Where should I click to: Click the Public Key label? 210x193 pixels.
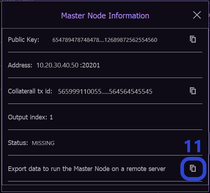coord(23,40)
